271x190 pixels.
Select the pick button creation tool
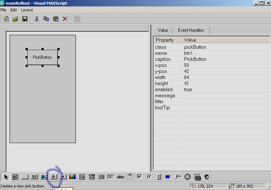(54, 177)
